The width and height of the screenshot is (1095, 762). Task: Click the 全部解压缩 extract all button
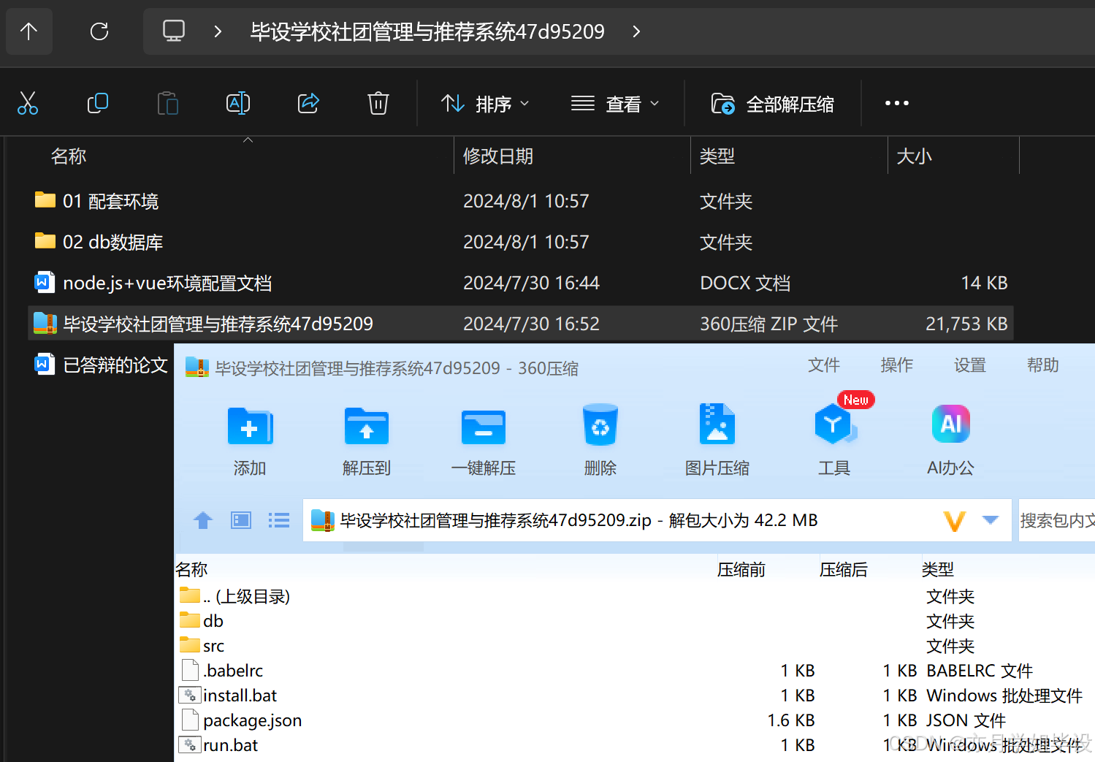coord(773,104)
